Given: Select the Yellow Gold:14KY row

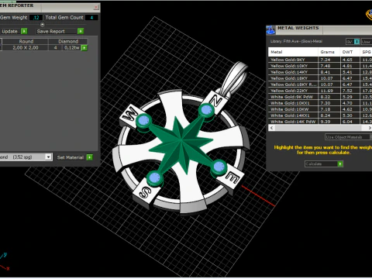Looking at the screenshot, I should click(x=320, y=72).
